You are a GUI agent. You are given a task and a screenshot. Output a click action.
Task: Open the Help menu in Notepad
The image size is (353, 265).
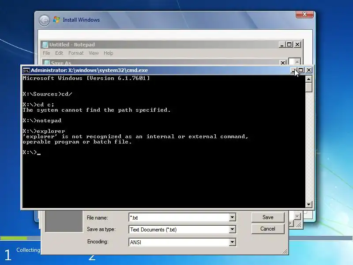click(108, 53)
